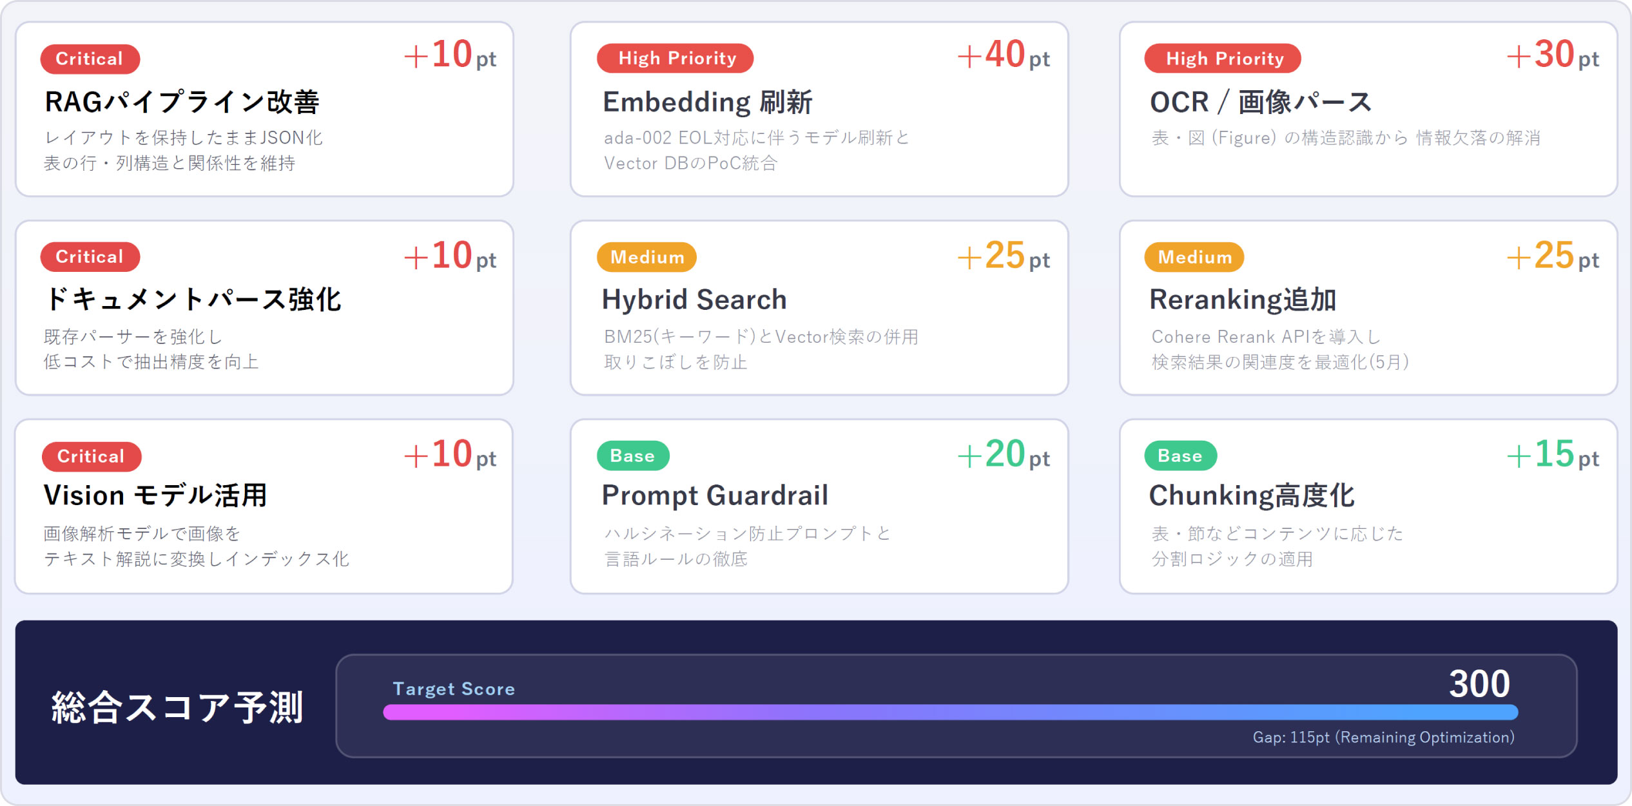1632x806 pixels.
Task: Click text 画像解析モデルで画像を
Action: [142, 533]
